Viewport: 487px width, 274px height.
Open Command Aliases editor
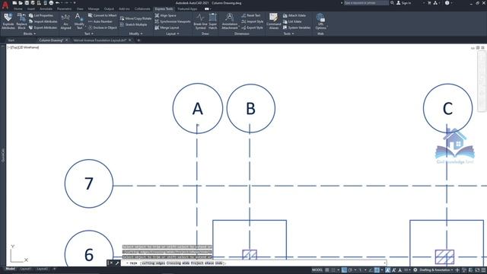[274, 21]
